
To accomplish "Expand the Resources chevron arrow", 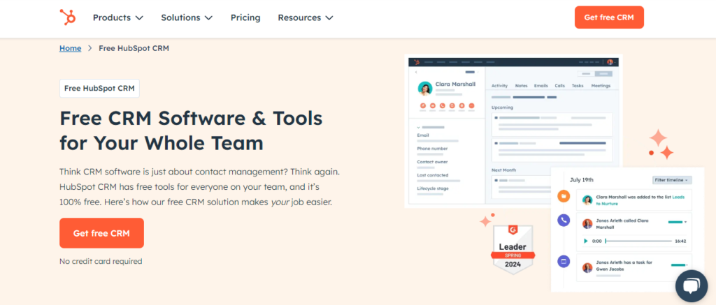I will (329, 17).
